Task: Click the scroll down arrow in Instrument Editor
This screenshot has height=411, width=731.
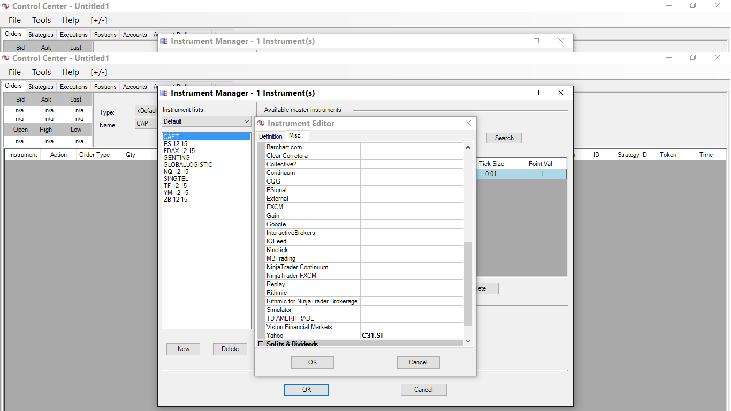Action: pyautogui.click(x=468, y=341)
